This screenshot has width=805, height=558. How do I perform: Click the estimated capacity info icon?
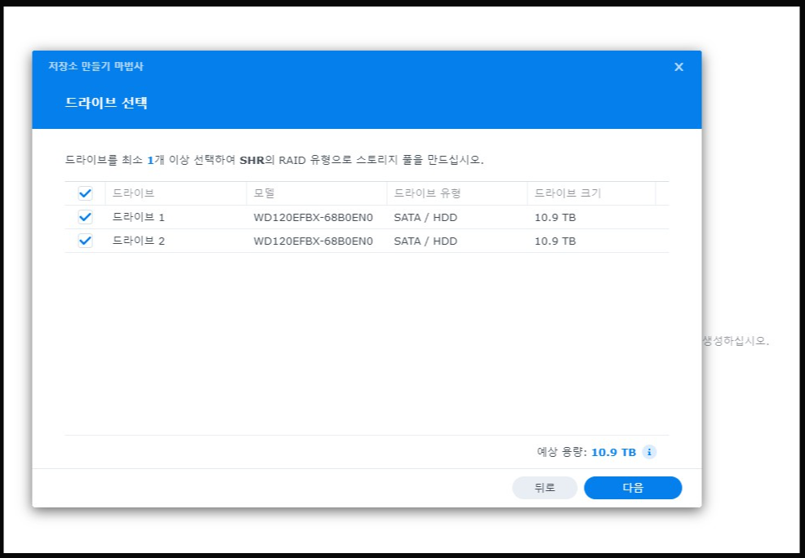click(649, 452)
